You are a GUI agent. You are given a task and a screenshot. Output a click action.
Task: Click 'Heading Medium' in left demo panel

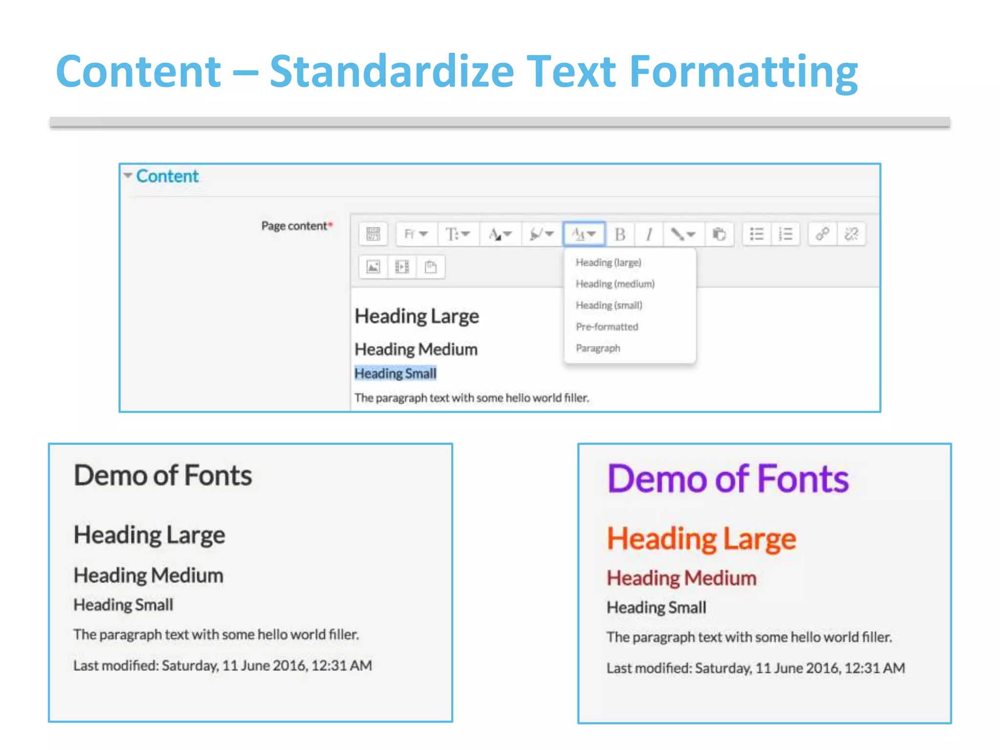point(148,576)
